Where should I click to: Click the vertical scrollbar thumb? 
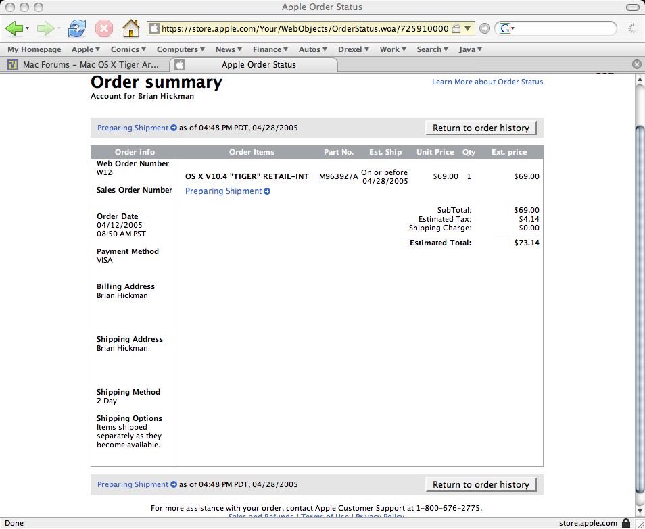point(640,309)
